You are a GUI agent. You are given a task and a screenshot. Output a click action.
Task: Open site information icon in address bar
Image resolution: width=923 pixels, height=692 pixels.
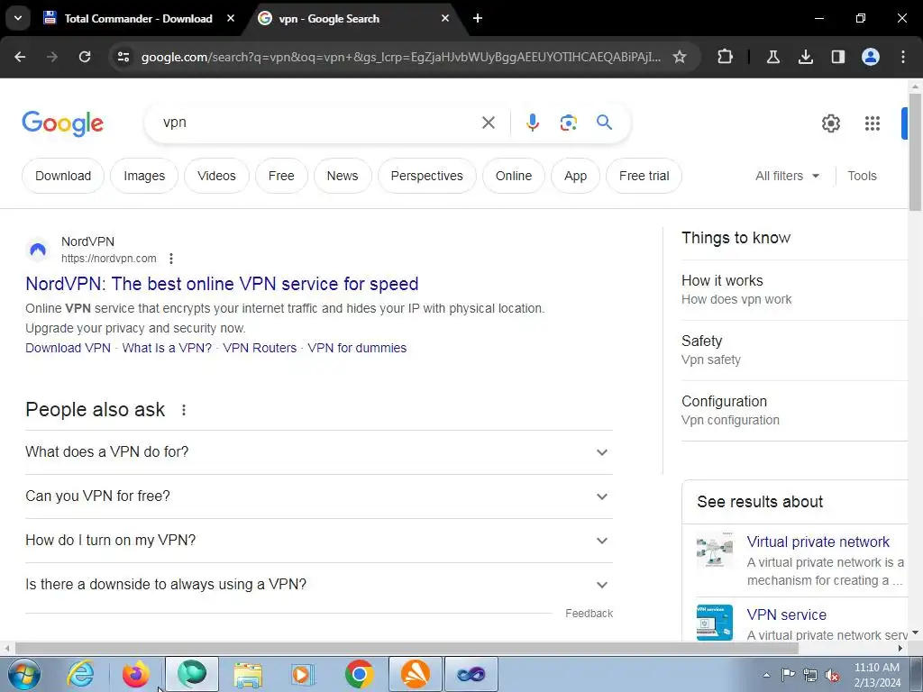point(123,57)
